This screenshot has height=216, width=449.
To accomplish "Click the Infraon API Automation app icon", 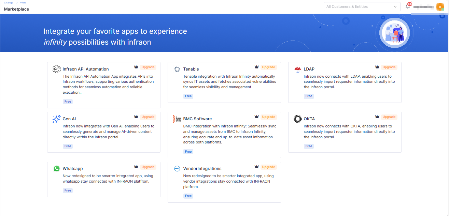I will click(56, 69).
